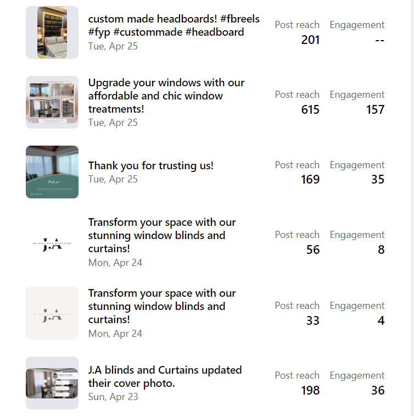The height and width of the screenshot is (416, 414).
Task: Select the post reach value 198
Action: pyautogui.click(x=310, y=390)
